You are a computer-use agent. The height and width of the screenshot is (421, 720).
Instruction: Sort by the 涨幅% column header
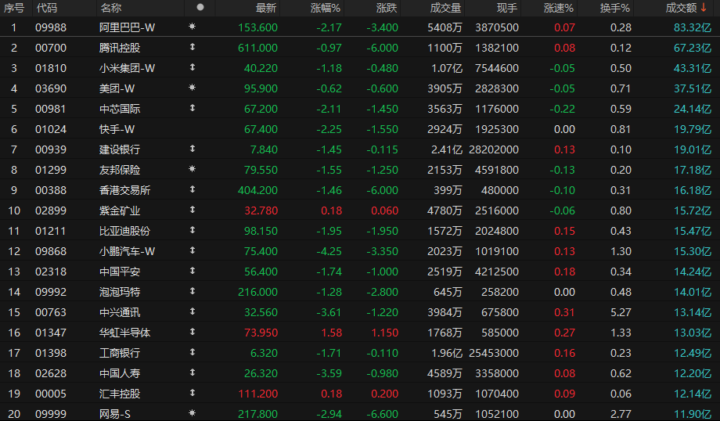(326, 8)
